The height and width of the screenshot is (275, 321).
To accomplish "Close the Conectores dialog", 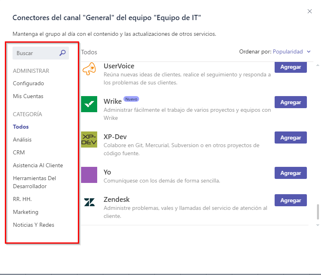I will click(x=310, y=11).
